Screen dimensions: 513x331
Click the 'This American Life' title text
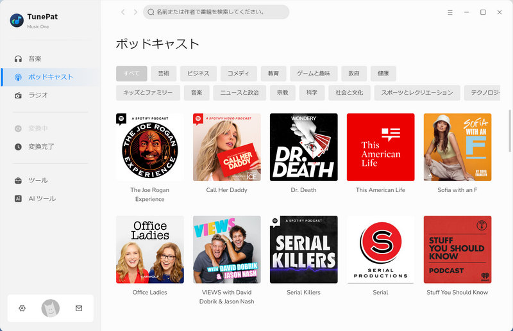pos(380,190)
